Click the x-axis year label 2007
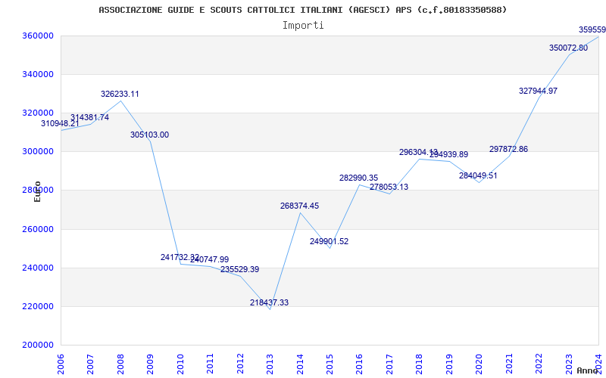Viewport: 606px width, 378px height. [90, 364]
